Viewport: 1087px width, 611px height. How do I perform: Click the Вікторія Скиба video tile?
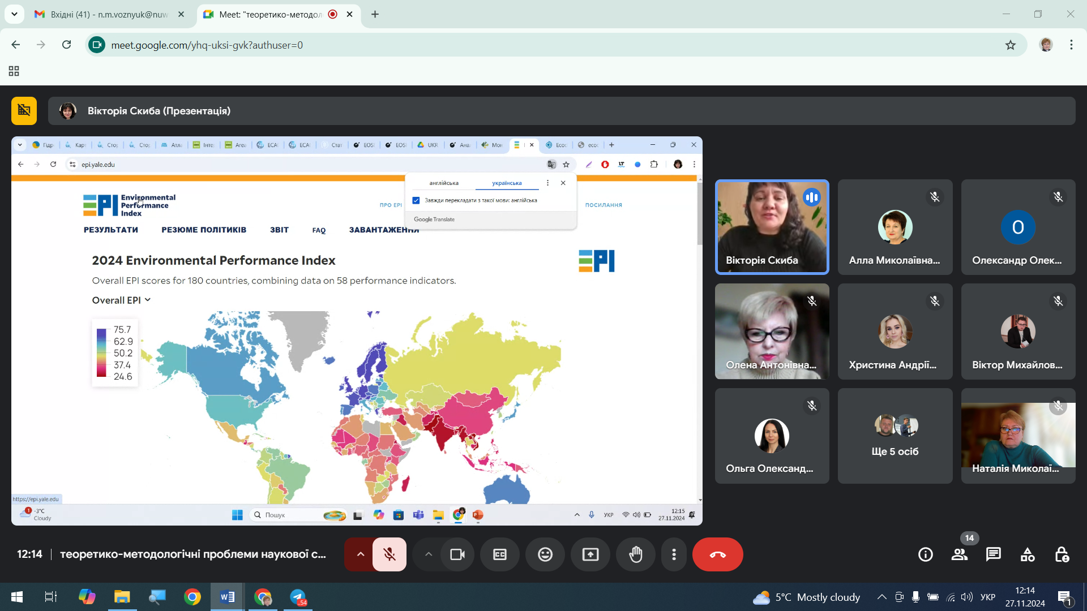[772, 227]
